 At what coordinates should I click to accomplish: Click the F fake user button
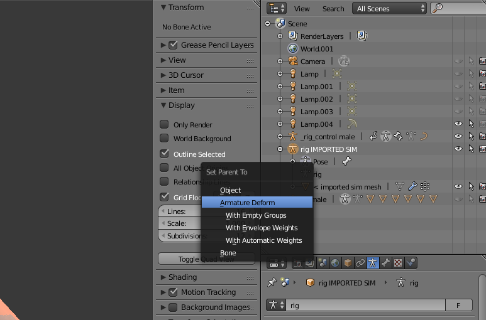(459, 305)
